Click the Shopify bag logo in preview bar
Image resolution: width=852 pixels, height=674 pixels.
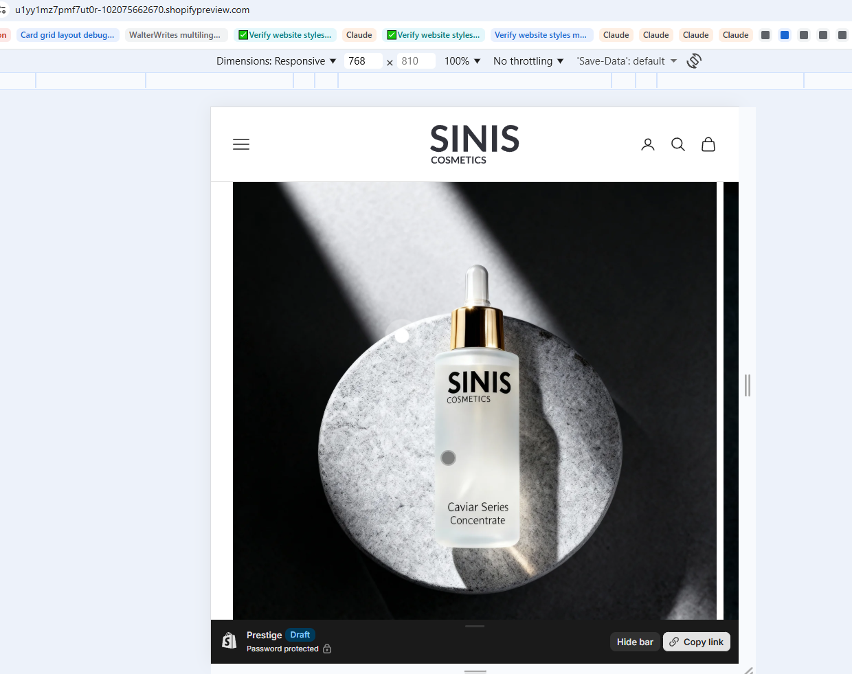pos(229,642)
